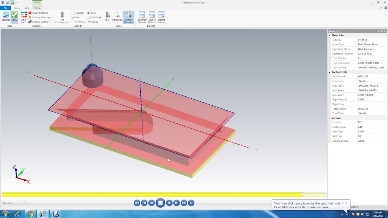Uncheck the Tool visibility checkbox
The height and width of the screenshot is (218, 388).
coord(73,18)
